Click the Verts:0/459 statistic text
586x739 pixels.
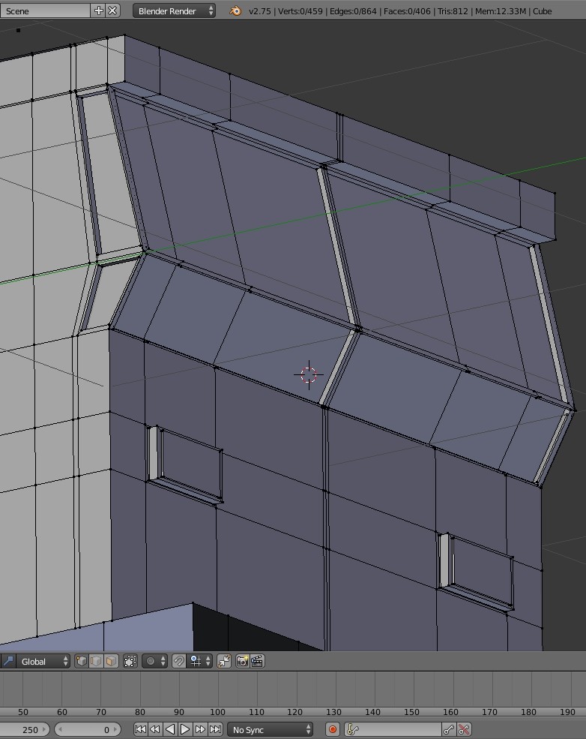coord(300,11)
